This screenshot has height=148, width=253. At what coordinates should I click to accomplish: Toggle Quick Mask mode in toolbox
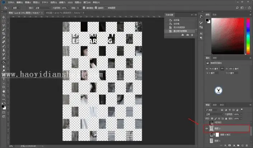4,112
